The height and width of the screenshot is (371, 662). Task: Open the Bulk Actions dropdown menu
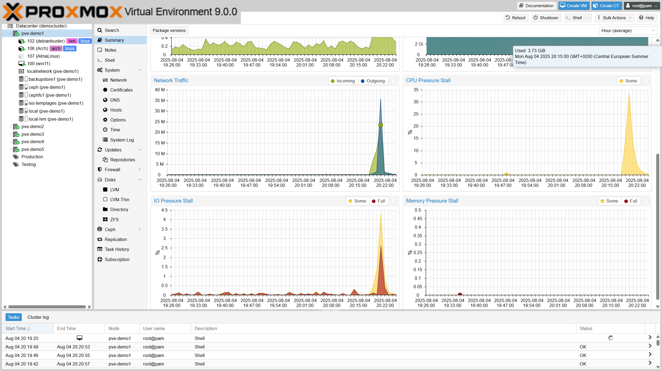point(614,18)
